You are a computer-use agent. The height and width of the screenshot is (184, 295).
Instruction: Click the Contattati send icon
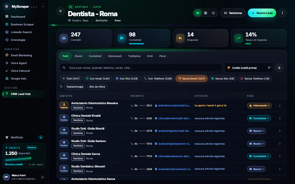pos(122,38)
